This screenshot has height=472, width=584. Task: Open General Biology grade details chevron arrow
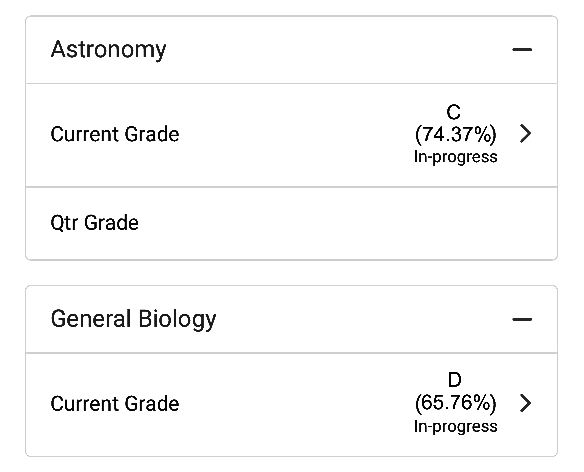525,403
